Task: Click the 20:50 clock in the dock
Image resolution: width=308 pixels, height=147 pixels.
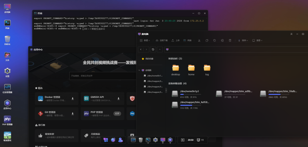Action: 191,140
